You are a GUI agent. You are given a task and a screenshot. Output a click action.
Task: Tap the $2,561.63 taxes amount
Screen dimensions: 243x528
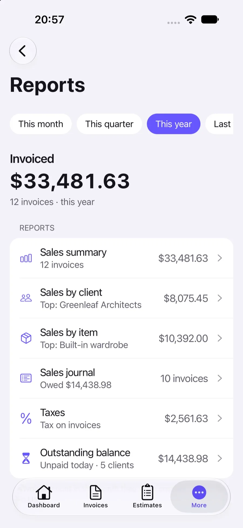tap(186, 418)
